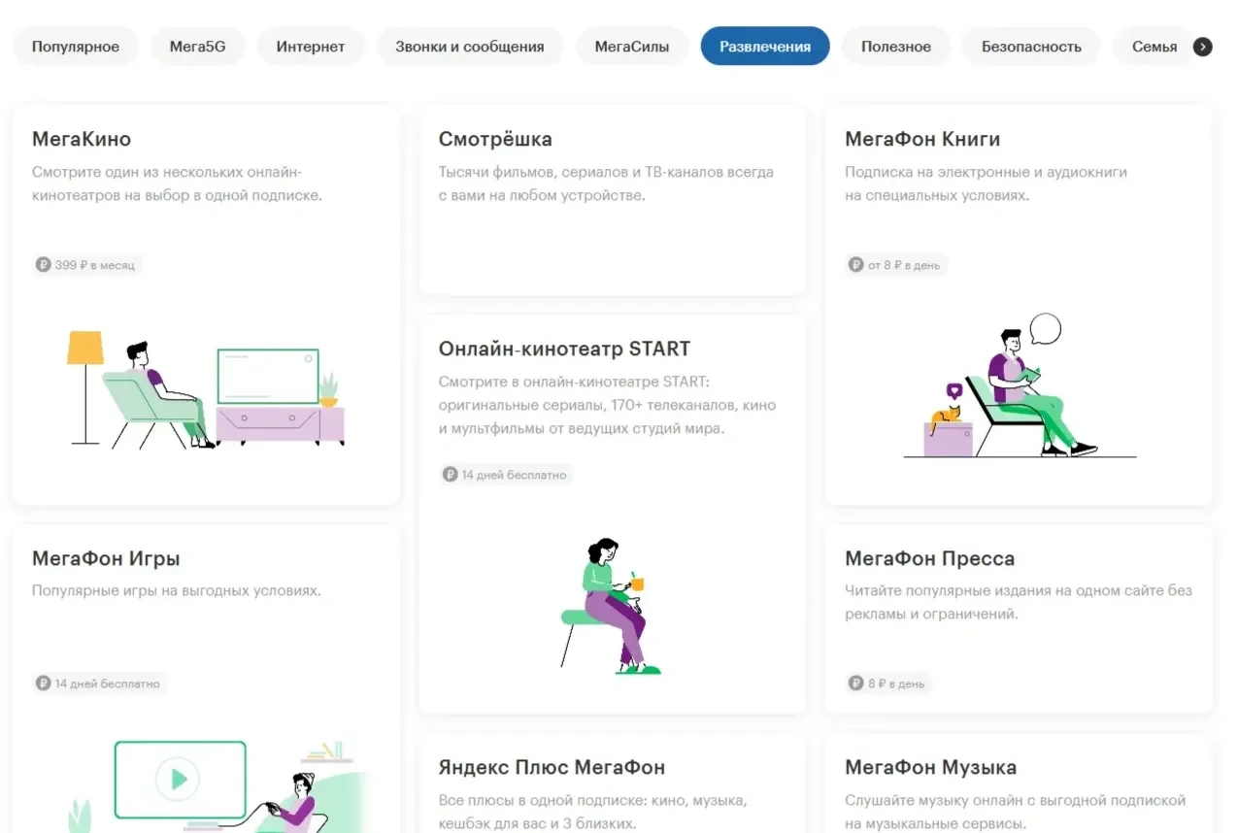Click the МегаФон Пресса description text
1238x833 pixels.
tap(1019, 602)
